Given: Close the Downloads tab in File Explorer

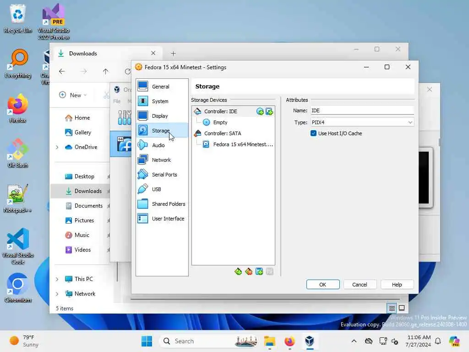Looking at the screenshot, I should [x=153, y=53].
